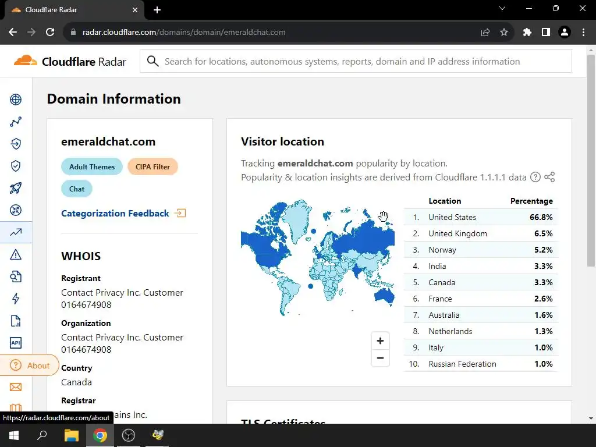Click the page vertical scrollbar
This screenshot has height=447, width=596.
point(591,159)
